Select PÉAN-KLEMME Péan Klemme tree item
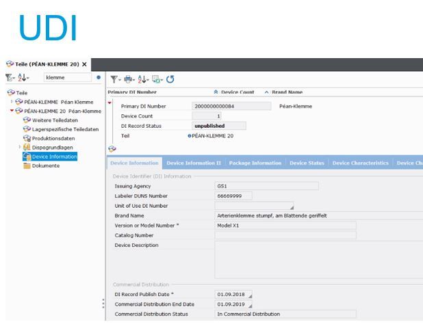 [59, 102]
